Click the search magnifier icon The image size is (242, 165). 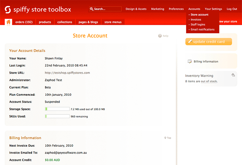coord(92,9)
